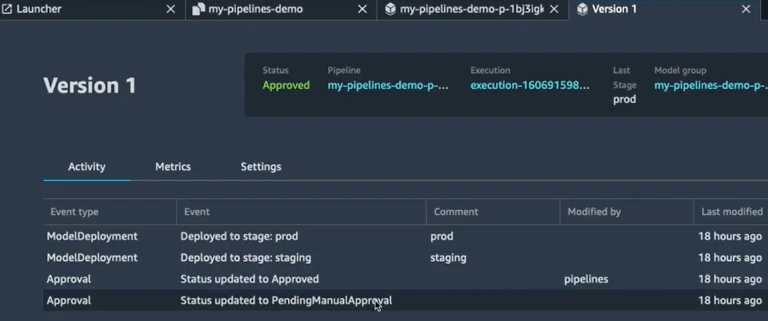Screen dimensions: 768x321
Task: Click the cube icon on Version 1 tab
Action: [x=582, y=9]
